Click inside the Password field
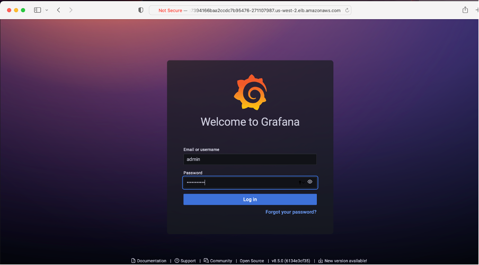The height and width of the screenshot is (265, 479). click(x=250, y=182)
